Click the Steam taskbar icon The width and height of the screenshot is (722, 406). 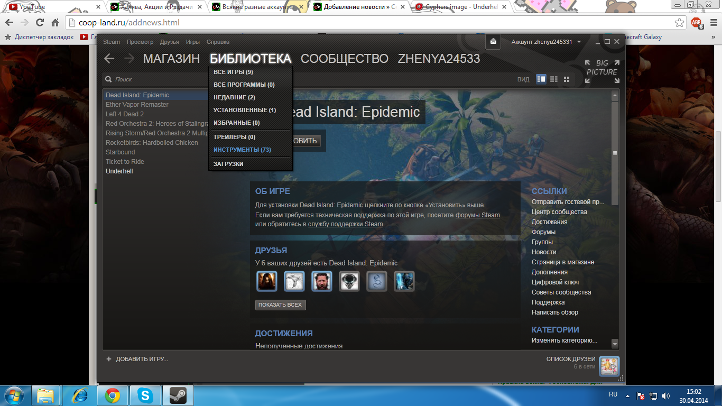[x=178, y=395]
